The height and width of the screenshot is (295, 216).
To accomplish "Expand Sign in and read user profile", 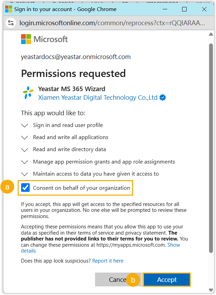I will 25,125.
